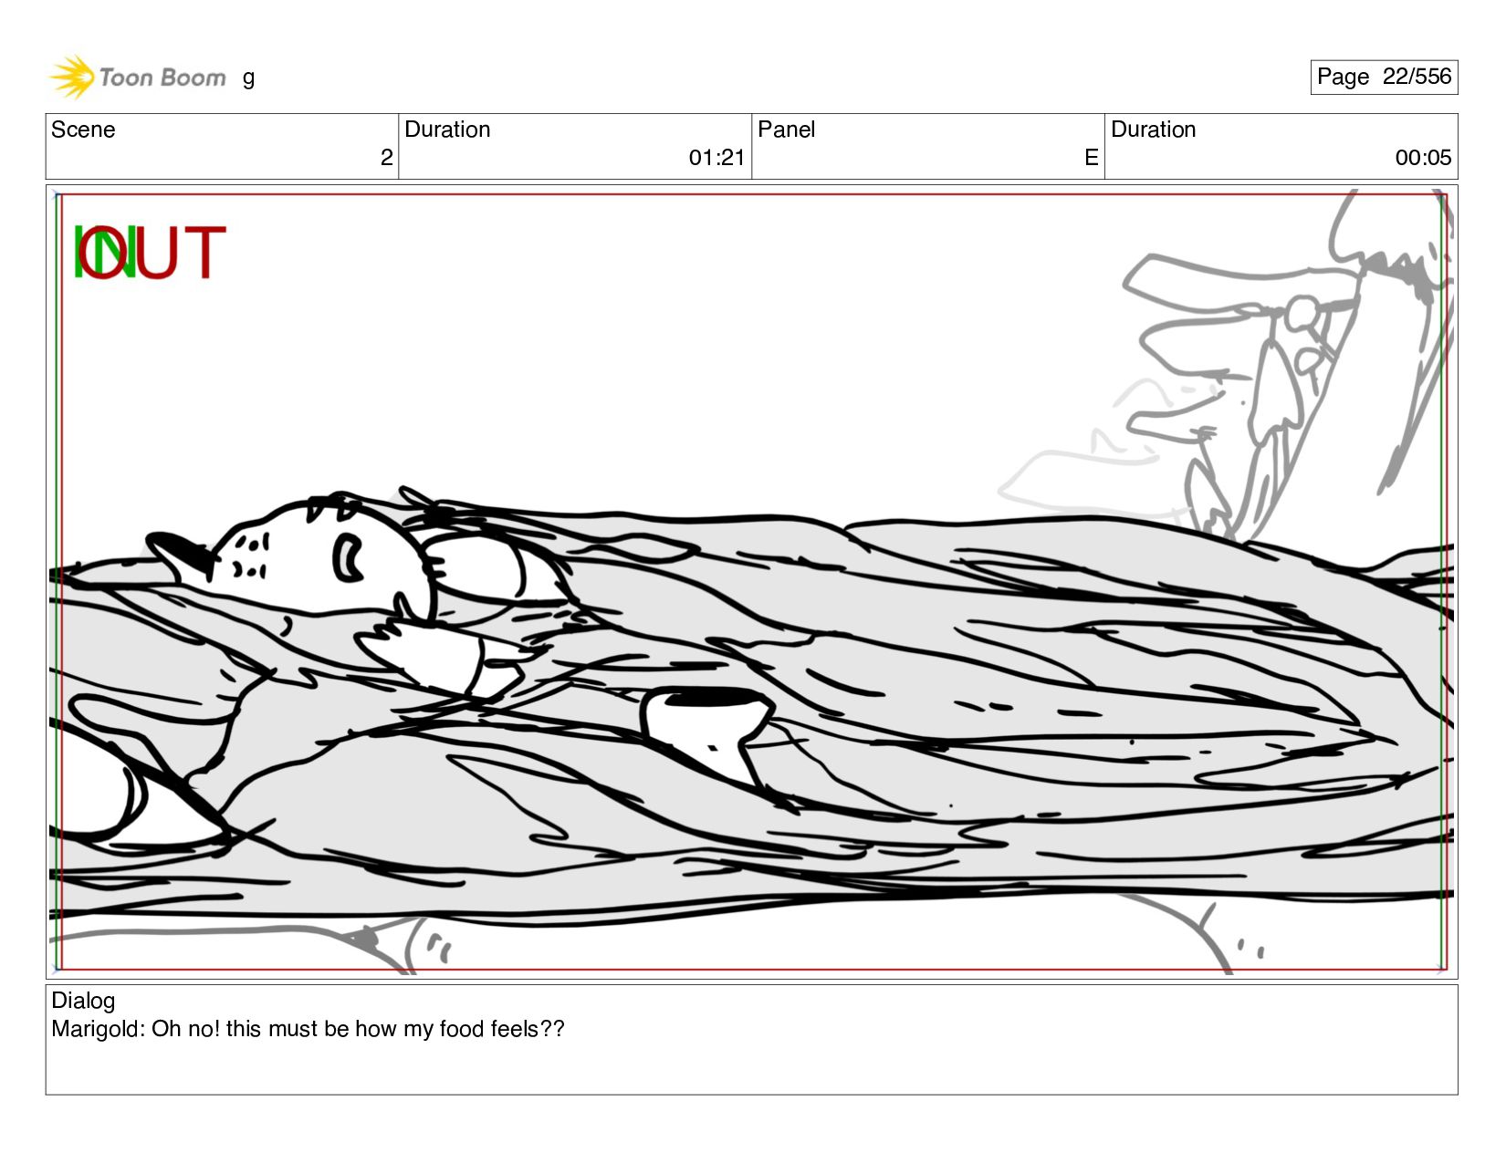The width and height of the screenshot is (1506, 1163).
Task: Select the Panel label
Action: pos(786,130)
